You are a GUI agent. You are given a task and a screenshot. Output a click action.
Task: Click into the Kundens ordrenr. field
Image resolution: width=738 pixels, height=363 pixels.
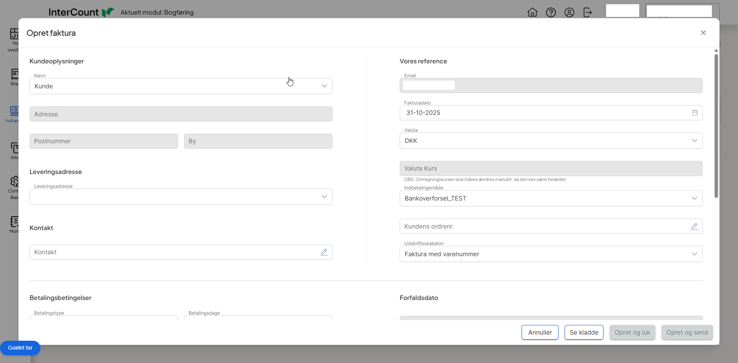pyautogui.click(x=538, y=226)
